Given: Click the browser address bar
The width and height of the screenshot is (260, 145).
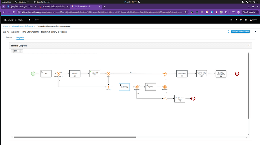Looking at the screenshot, I should tap(102, 12).
